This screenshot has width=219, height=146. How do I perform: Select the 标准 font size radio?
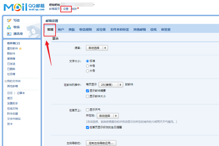coord(88,61)
